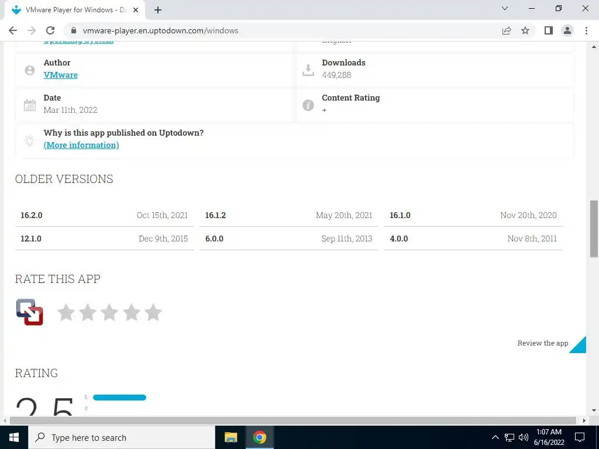Open the Chrome three-dot menu
The image size is (599, 449).
coord(586,30)
